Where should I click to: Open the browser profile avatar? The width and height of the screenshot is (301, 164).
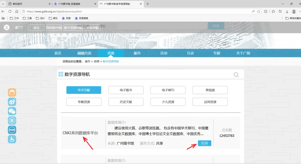pyautogui.click(x=294, y=11)
